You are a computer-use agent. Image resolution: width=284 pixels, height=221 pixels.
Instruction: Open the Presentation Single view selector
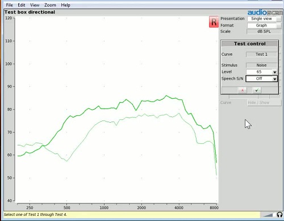pos(264,19)
